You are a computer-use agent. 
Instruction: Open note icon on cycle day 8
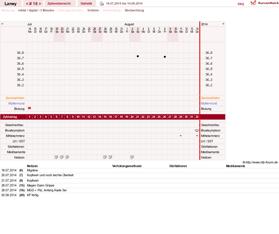[x=67, y=157]
